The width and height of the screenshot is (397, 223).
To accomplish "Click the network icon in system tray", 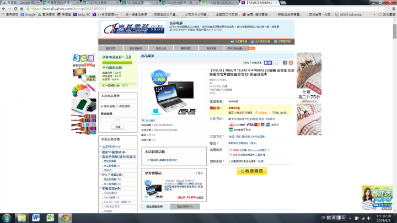I will pyautogui.click(x=363, y=218).
